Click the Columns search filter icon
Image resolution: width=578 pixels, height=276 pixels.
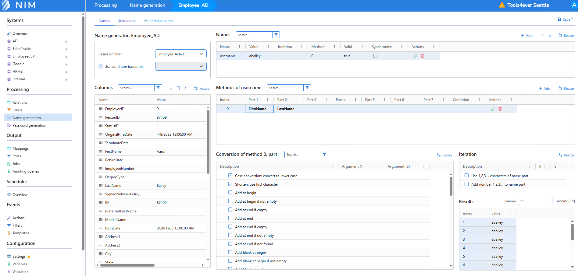[x=158, y=88]
